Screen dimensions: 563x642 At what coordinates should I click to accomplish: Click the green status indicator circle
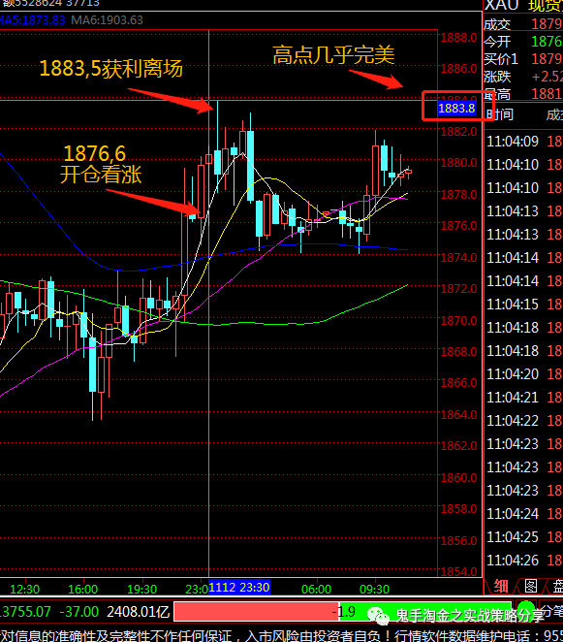click(526, 609)
